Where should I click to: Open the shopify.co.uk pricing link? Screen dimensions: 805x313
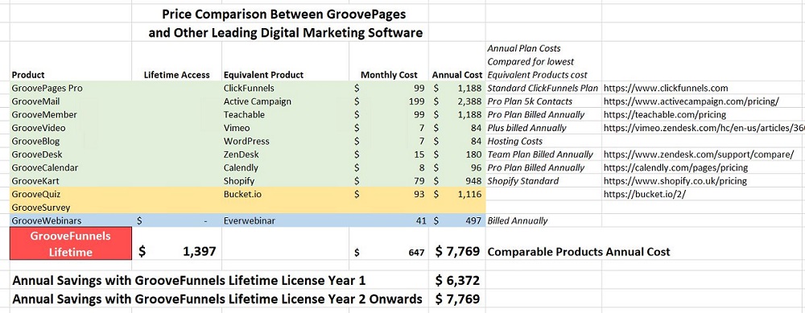click(675, 181)
